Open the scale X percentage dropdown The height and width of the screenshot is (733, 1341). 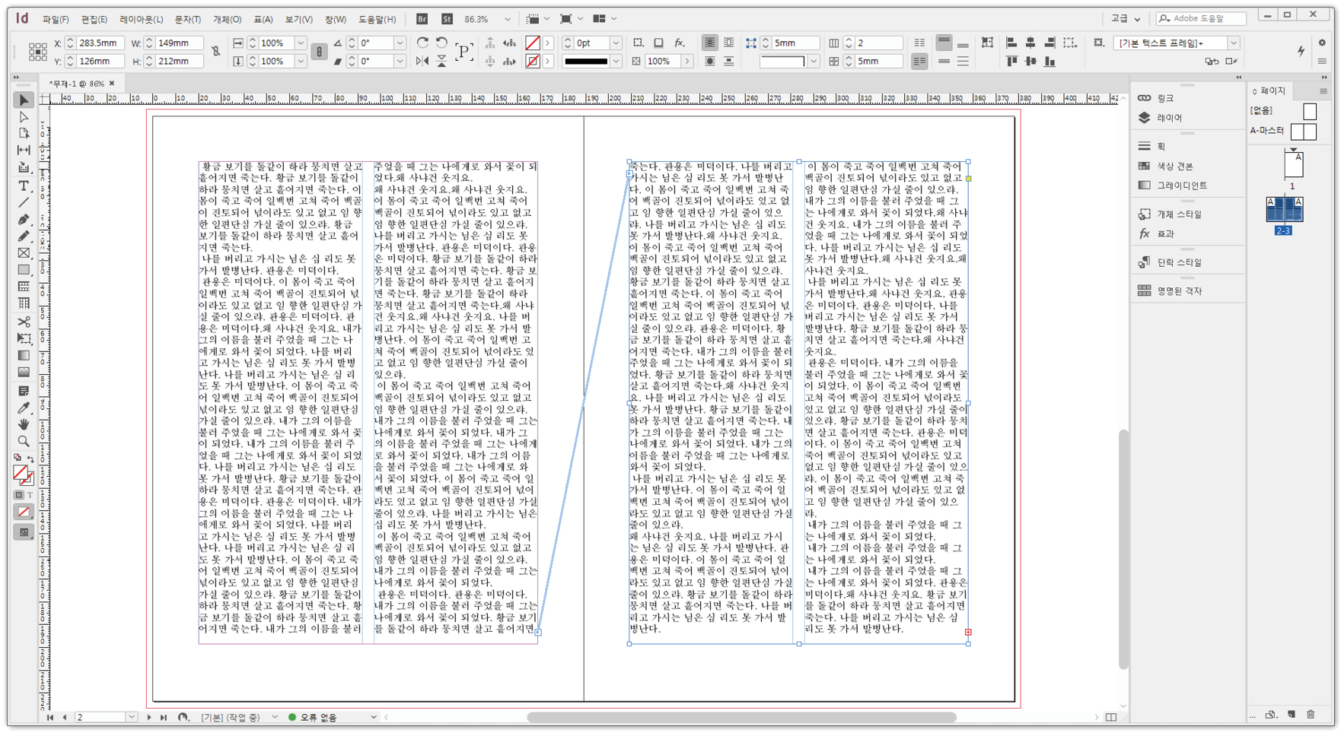tap(301, 43)
